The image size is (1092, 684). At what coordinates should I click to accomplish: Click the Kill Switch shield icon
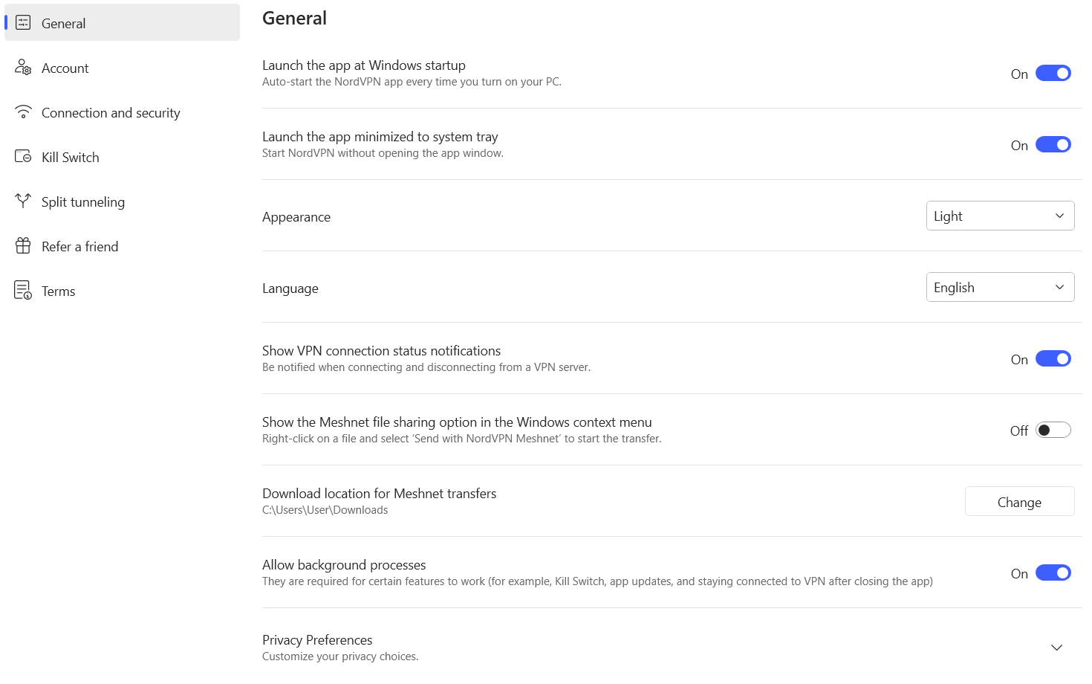click(23, 157)
